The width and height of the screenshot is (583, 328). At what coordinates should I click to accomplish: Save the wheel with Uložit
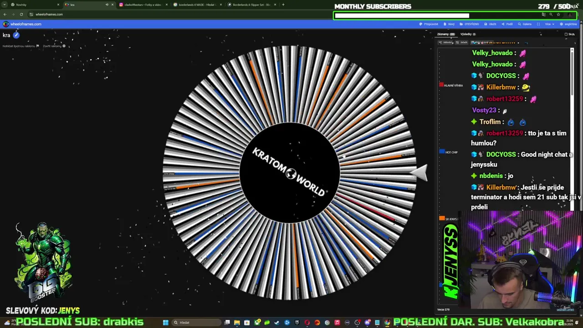[490, 24]
